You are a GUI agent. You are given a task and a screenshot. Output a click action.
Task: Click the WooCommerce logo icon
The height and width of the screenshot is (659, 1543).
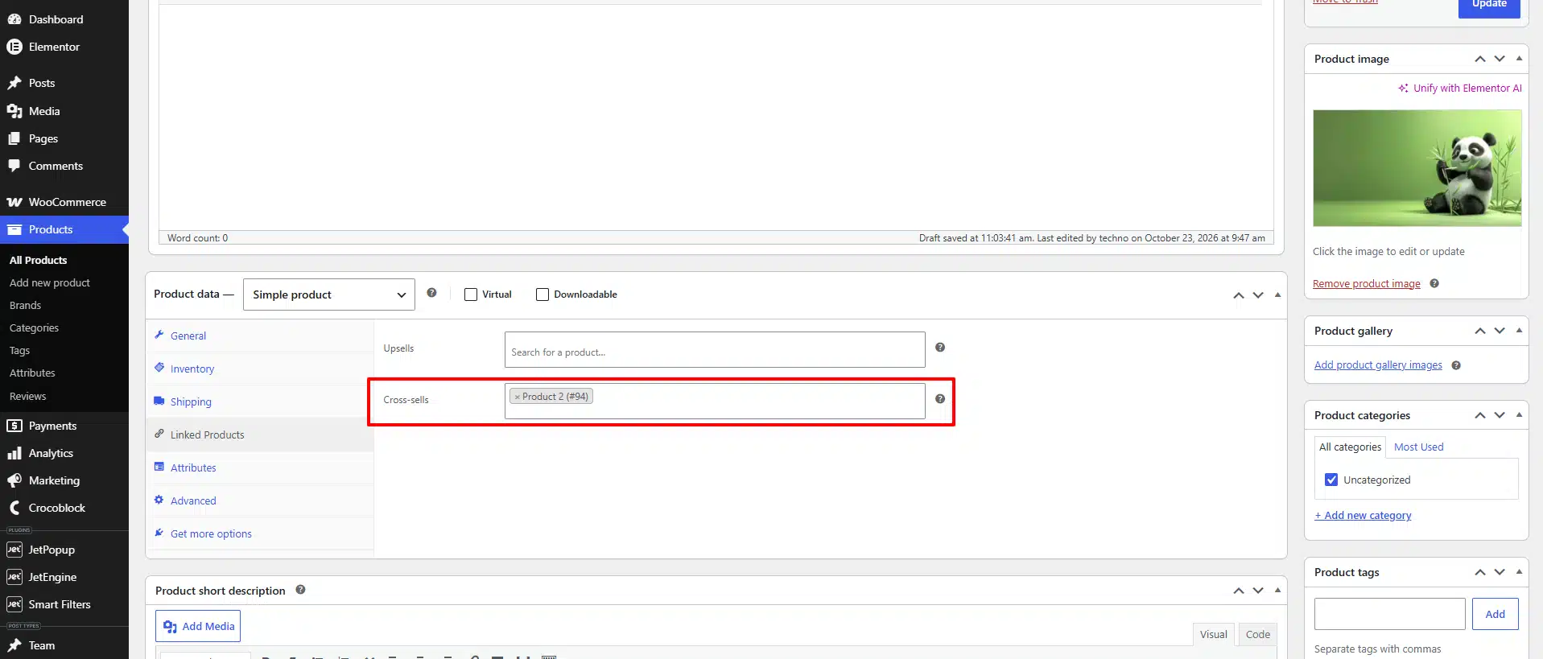click(x=14, y=202)
